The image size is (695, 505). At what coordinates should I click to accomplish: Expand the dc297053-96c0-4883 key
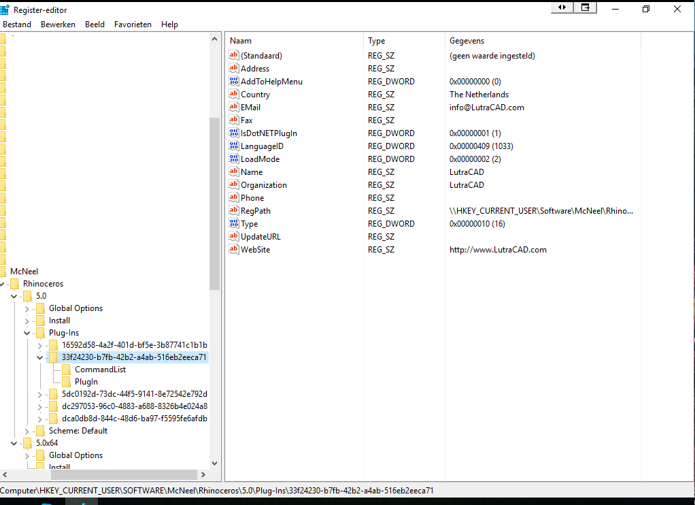(40, 406)
